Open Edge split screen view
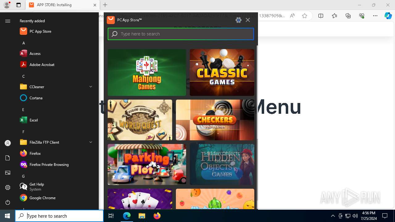This screenshot has width=395, height=222. point(321,16)
